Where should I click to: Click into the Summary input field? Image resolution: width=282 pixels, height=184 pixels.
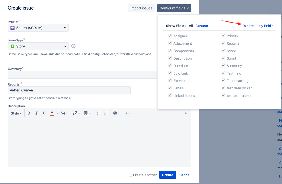click(82, 75)
